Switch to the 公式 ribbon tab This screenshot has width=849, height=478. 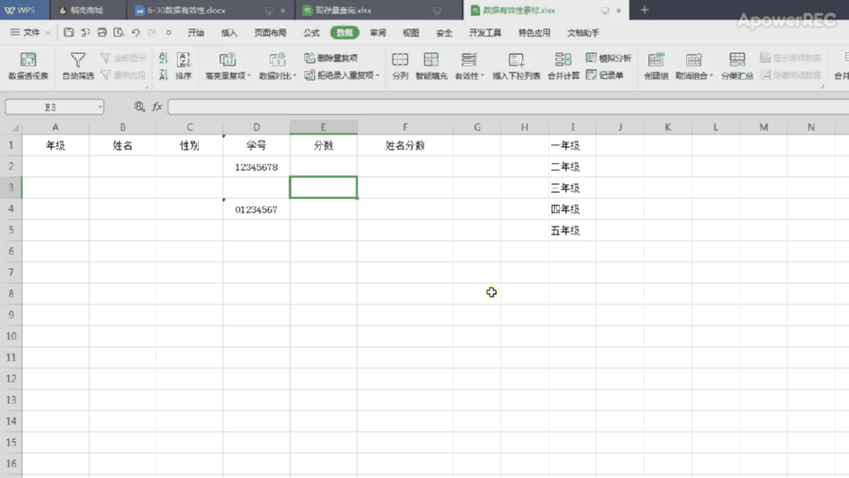[311, 33]
